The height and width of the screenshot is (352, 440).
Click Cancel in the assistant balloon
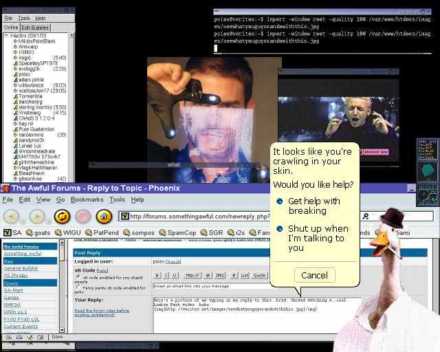[x=314, y=275]
